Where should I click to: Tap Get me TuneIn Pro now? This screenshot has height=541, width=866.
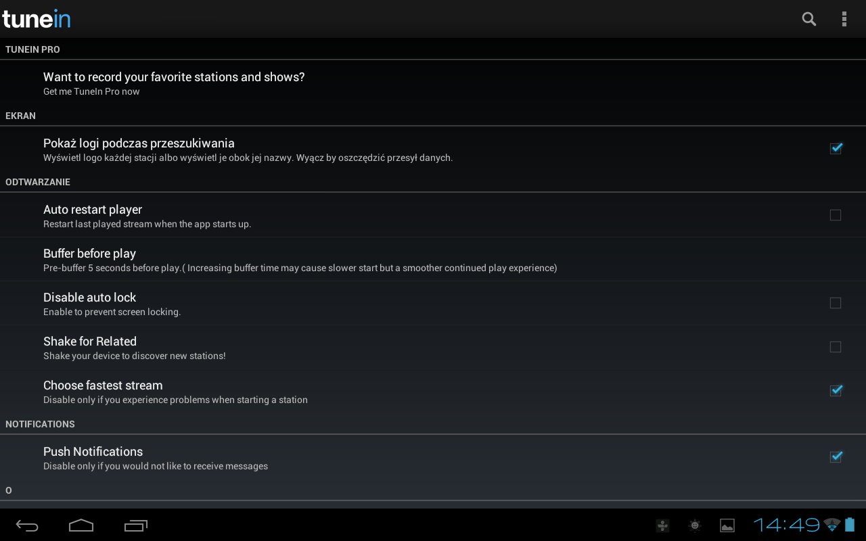tap(91, 92)
